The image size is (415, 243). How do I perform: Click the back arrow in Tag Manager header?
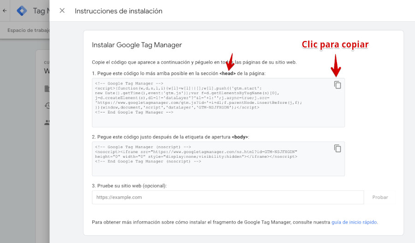pos(5,11)
